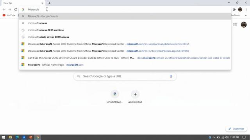Image resolution: width=250 pixels, height=140 pixels.
Task: Click the address bar containing Microsoft
Action: 125,9
